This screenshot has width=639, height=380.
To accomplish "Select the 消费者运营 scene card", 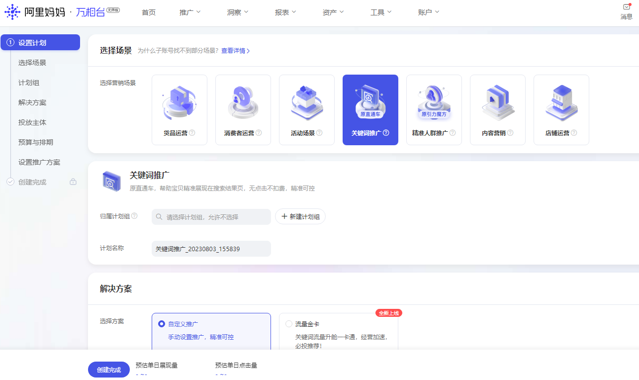I will click(243, 110).
